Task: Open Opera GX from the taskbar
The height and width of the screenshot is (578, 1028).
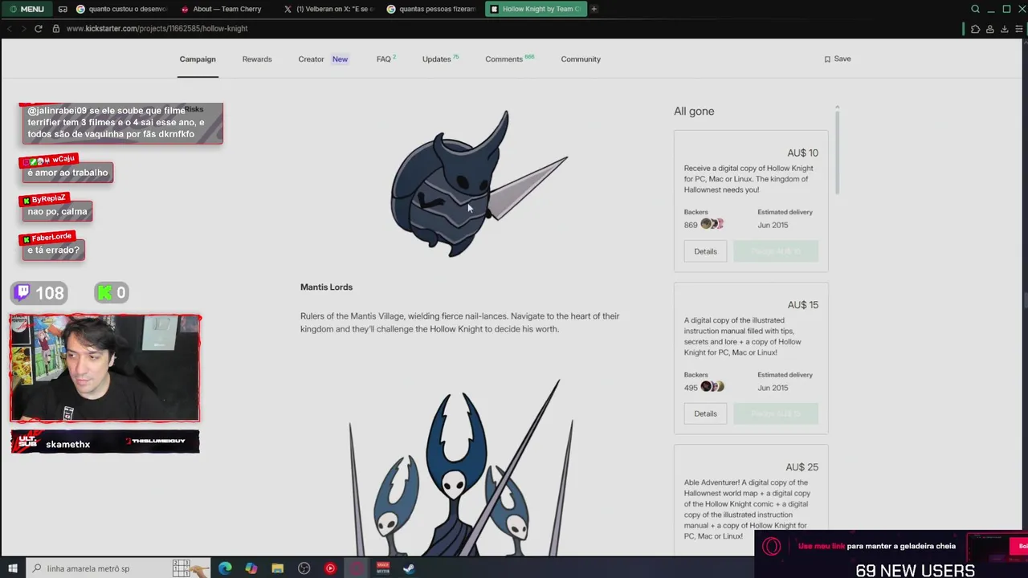Action: pyautogui.click(x=357, y=568)
